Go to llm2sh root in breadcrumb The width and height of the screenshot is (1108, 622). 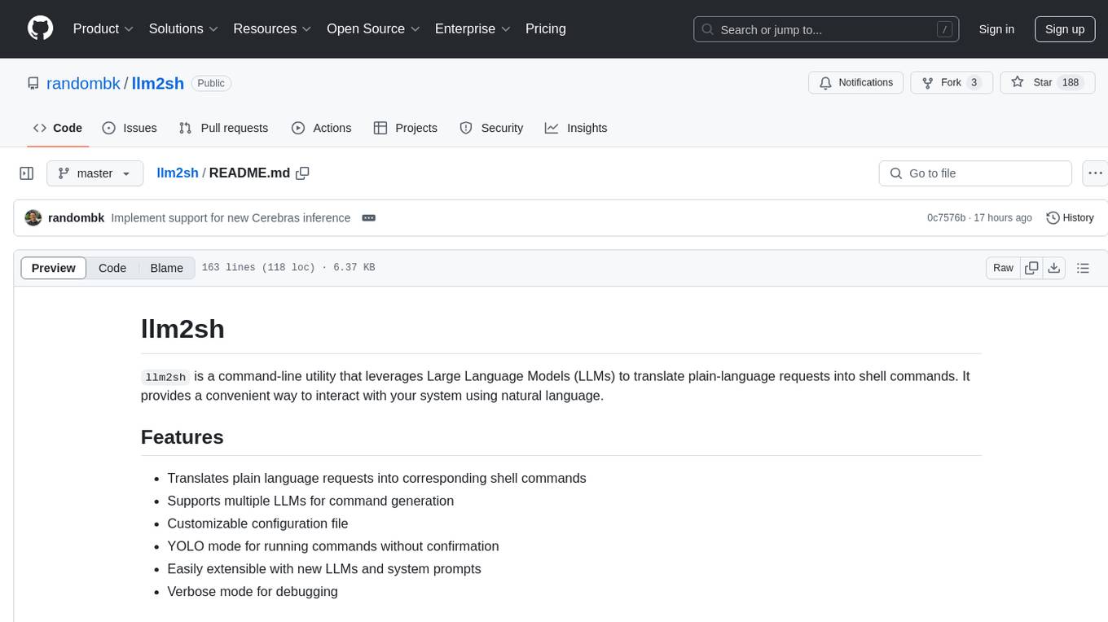(178, 173)
